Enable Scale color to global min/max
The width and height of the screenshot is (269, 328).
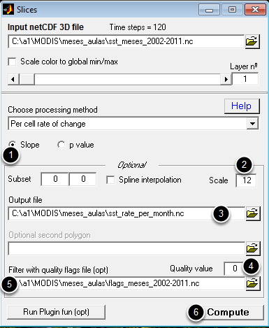pos(12,62)
